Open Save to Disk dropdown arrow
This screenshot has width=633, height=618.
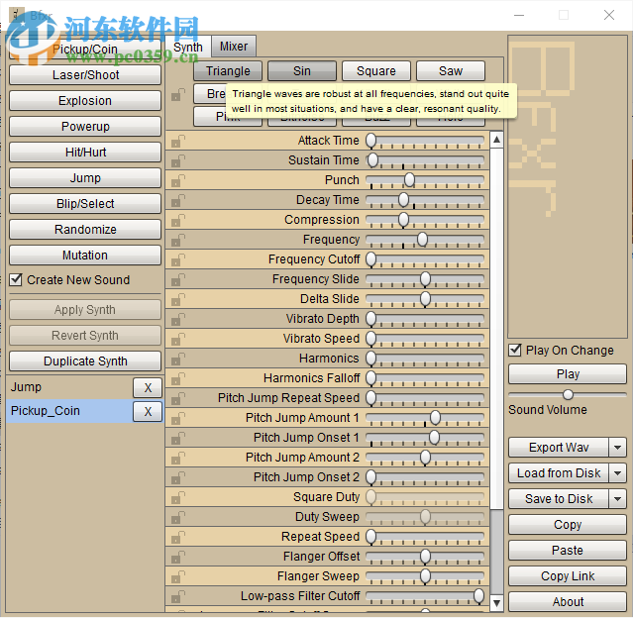point(618,499)
